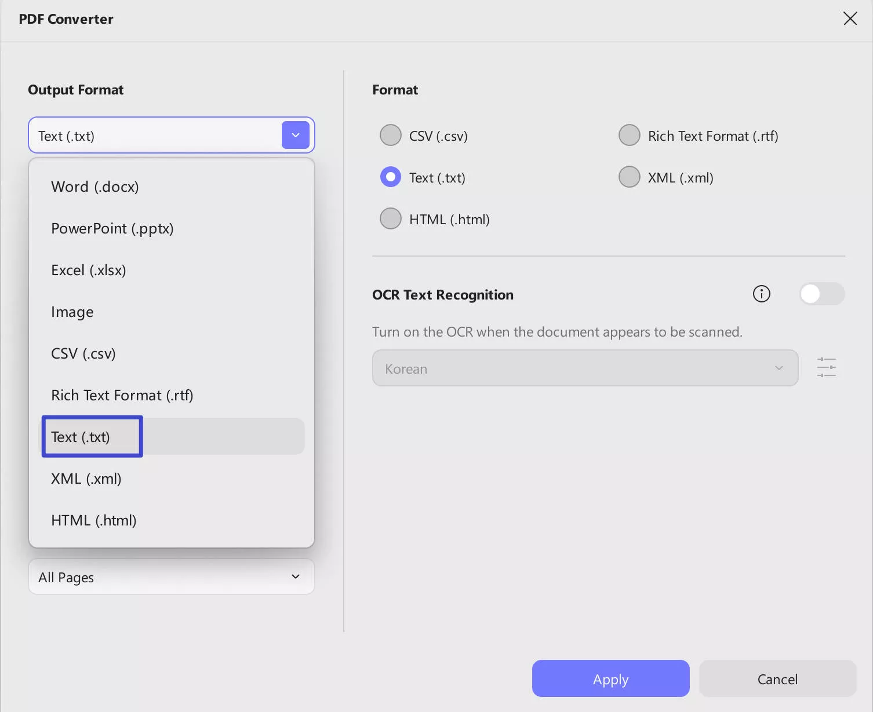Viewport: 873px width, 712px height.
Task: Select PowerPoint (.pptx) from the output list
Action: pos(112,228)
